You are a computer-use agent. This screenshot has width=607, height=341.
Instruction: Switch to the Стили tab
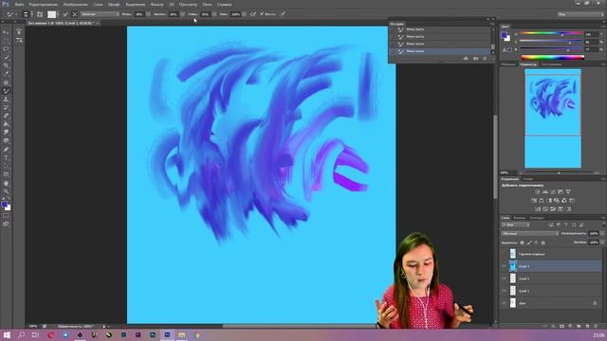(528, 179)
